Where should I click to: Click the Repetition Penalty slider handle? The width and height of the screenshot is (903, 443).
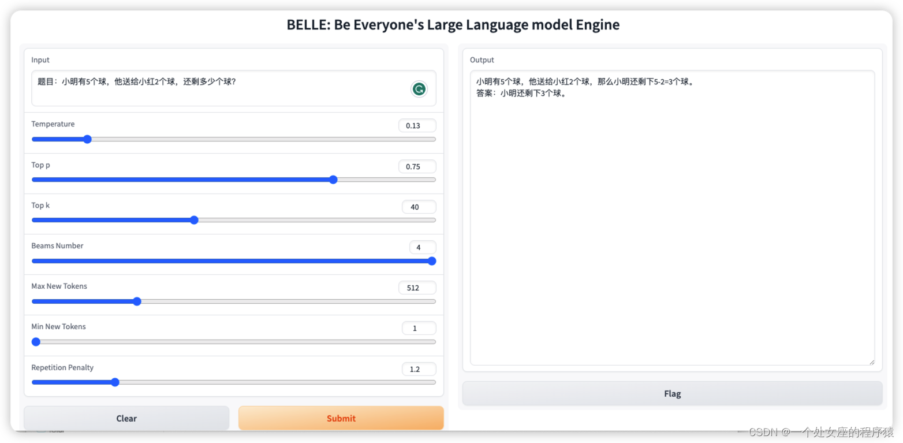point(115,382)
